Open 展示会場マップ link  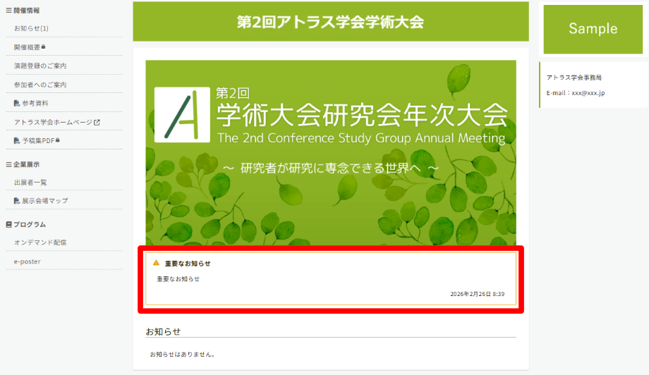(x=45, y=200)
